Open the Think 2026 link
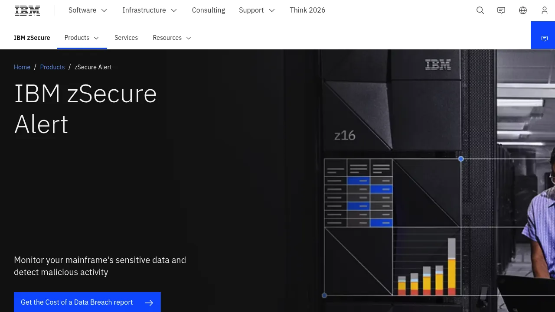Image resolution: width=555 pixels, height=312 pixels. [x=307, y=10]
